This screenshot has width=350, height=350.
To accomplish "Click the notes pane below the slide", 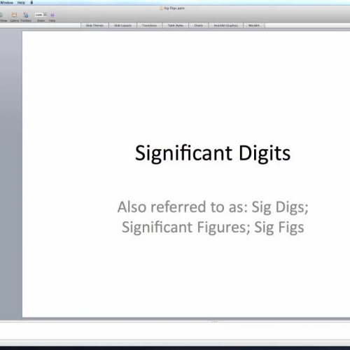I will [x=175, y=331].
